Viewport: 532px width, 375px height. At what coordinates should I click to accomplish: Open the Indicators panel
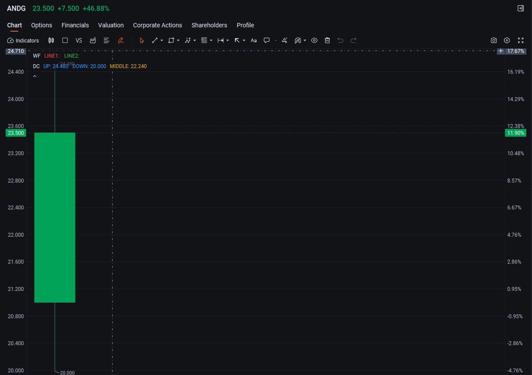pos(23,40)
